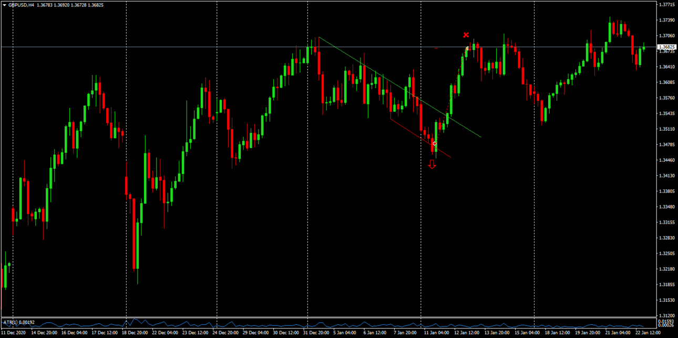Click the 1.34460 price axis label
Viewport: 678px width, 338px height.
(x=666, y=160)
